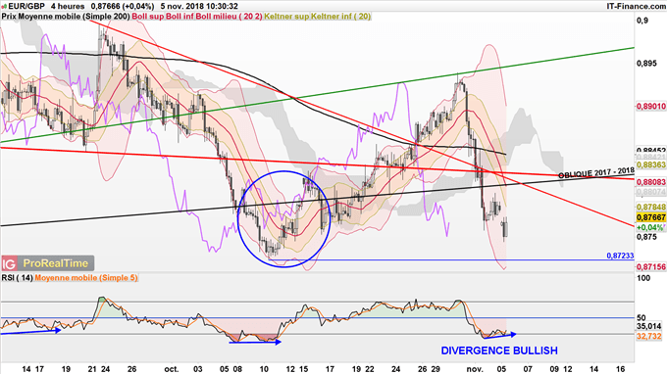The height and width of the screenshot is (374, 667).
Task: Click the 'DIVERGENCE BULLISH' annotation text
Action: click(499, 351)
